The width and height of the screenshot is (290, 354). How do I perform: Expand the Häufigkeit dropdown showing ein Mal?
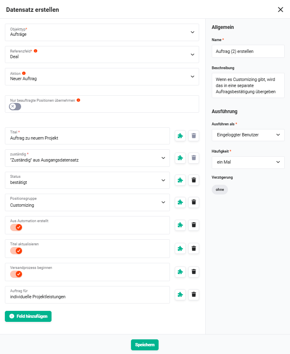pos(248,162)
